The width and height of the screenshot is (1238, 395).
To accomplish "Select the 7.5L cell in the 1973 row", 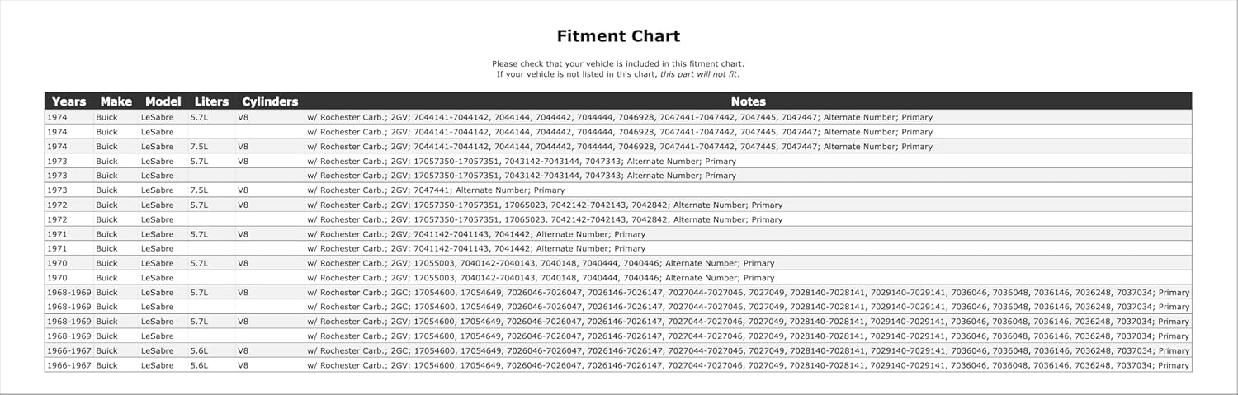I will (200, 190).
